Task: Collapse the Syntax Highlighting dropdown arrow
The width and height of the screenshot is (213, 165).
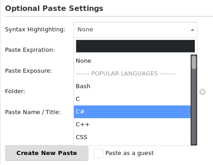Action: tap(192, 30)
